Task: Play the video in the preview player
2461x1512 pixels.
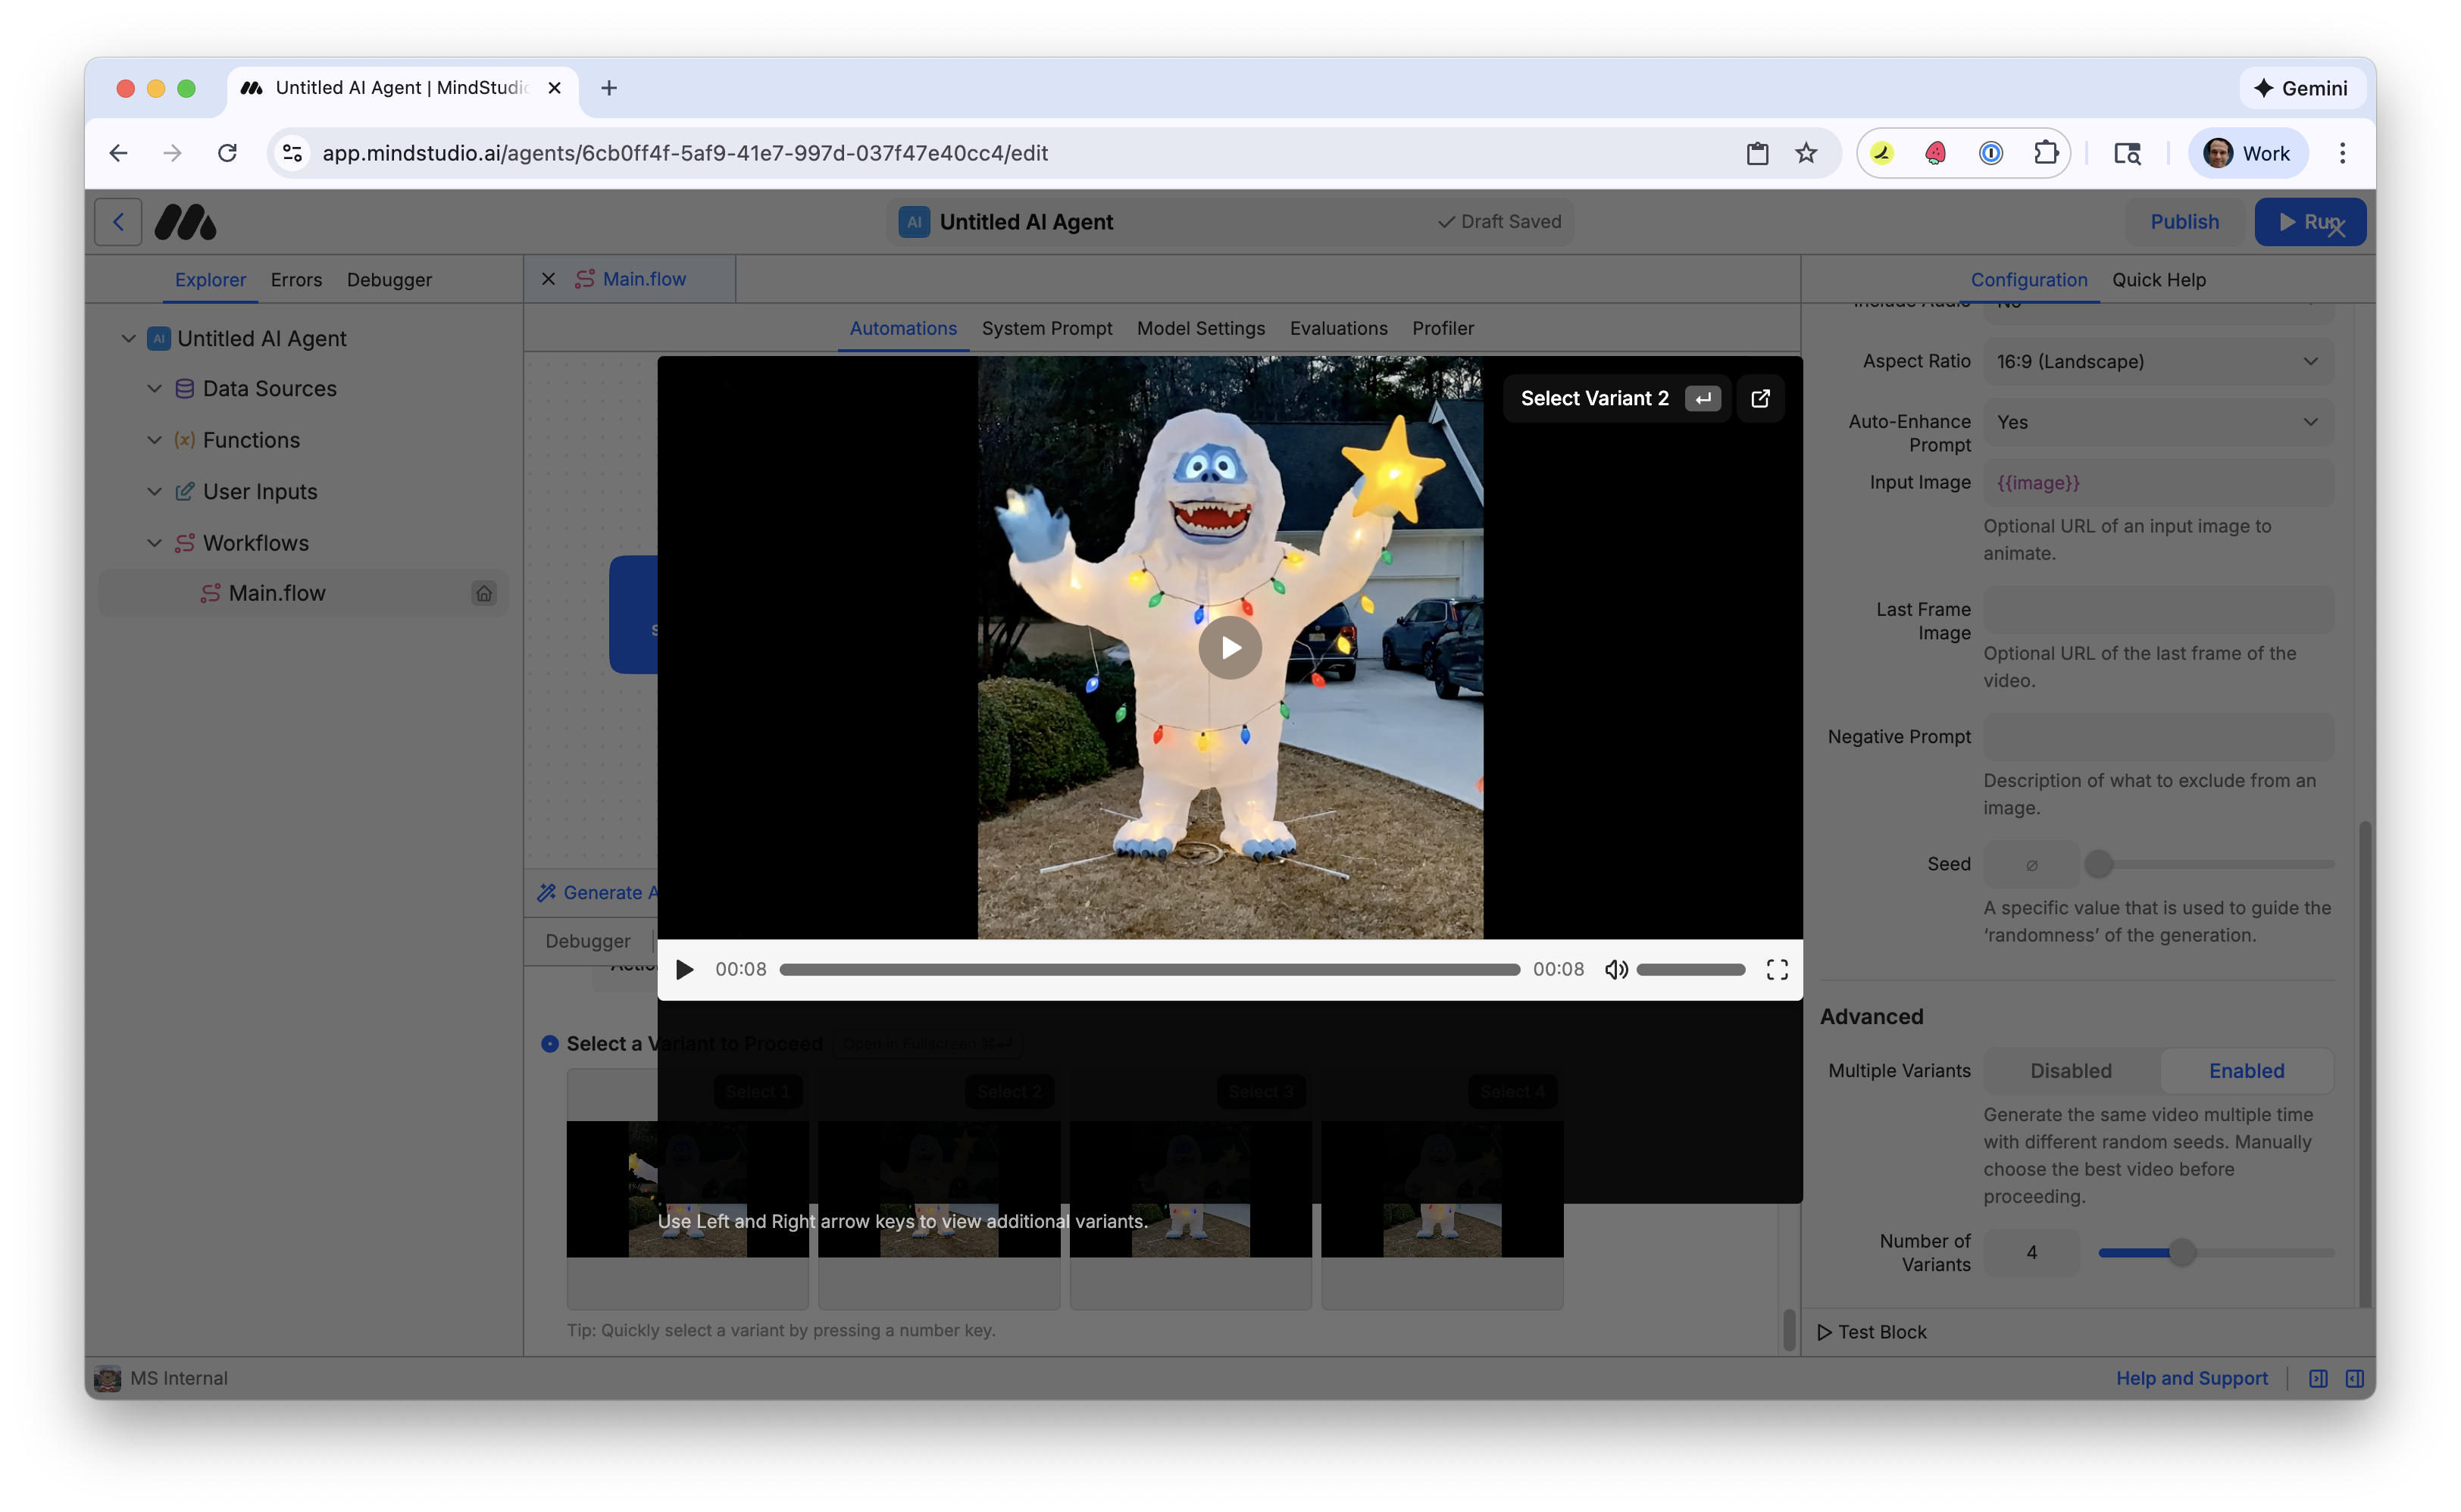Action: click(x=1229, y=648)
